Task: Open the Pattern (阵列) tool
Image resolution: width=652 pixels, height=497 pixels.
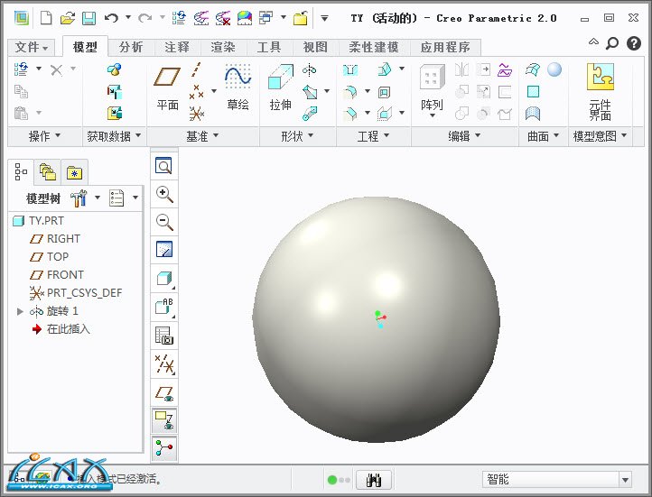Action: 433,87
